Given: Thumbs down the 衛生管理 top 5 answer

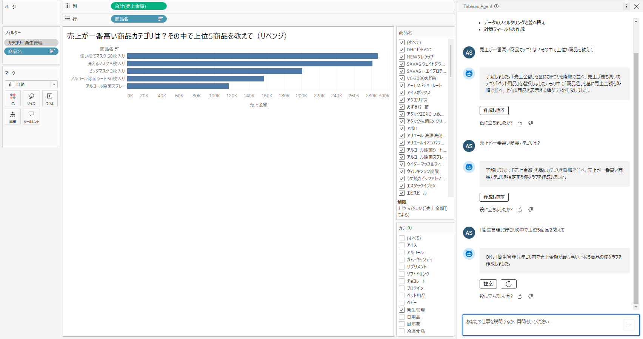Looking at the screenshot, I should [531, 296].
